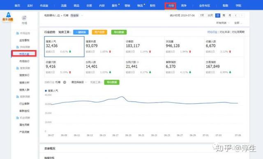Open the 流量 tab in the top navigation
Image resolution: width=263 pixels, height=159 pixels.
tap(64, 5)
